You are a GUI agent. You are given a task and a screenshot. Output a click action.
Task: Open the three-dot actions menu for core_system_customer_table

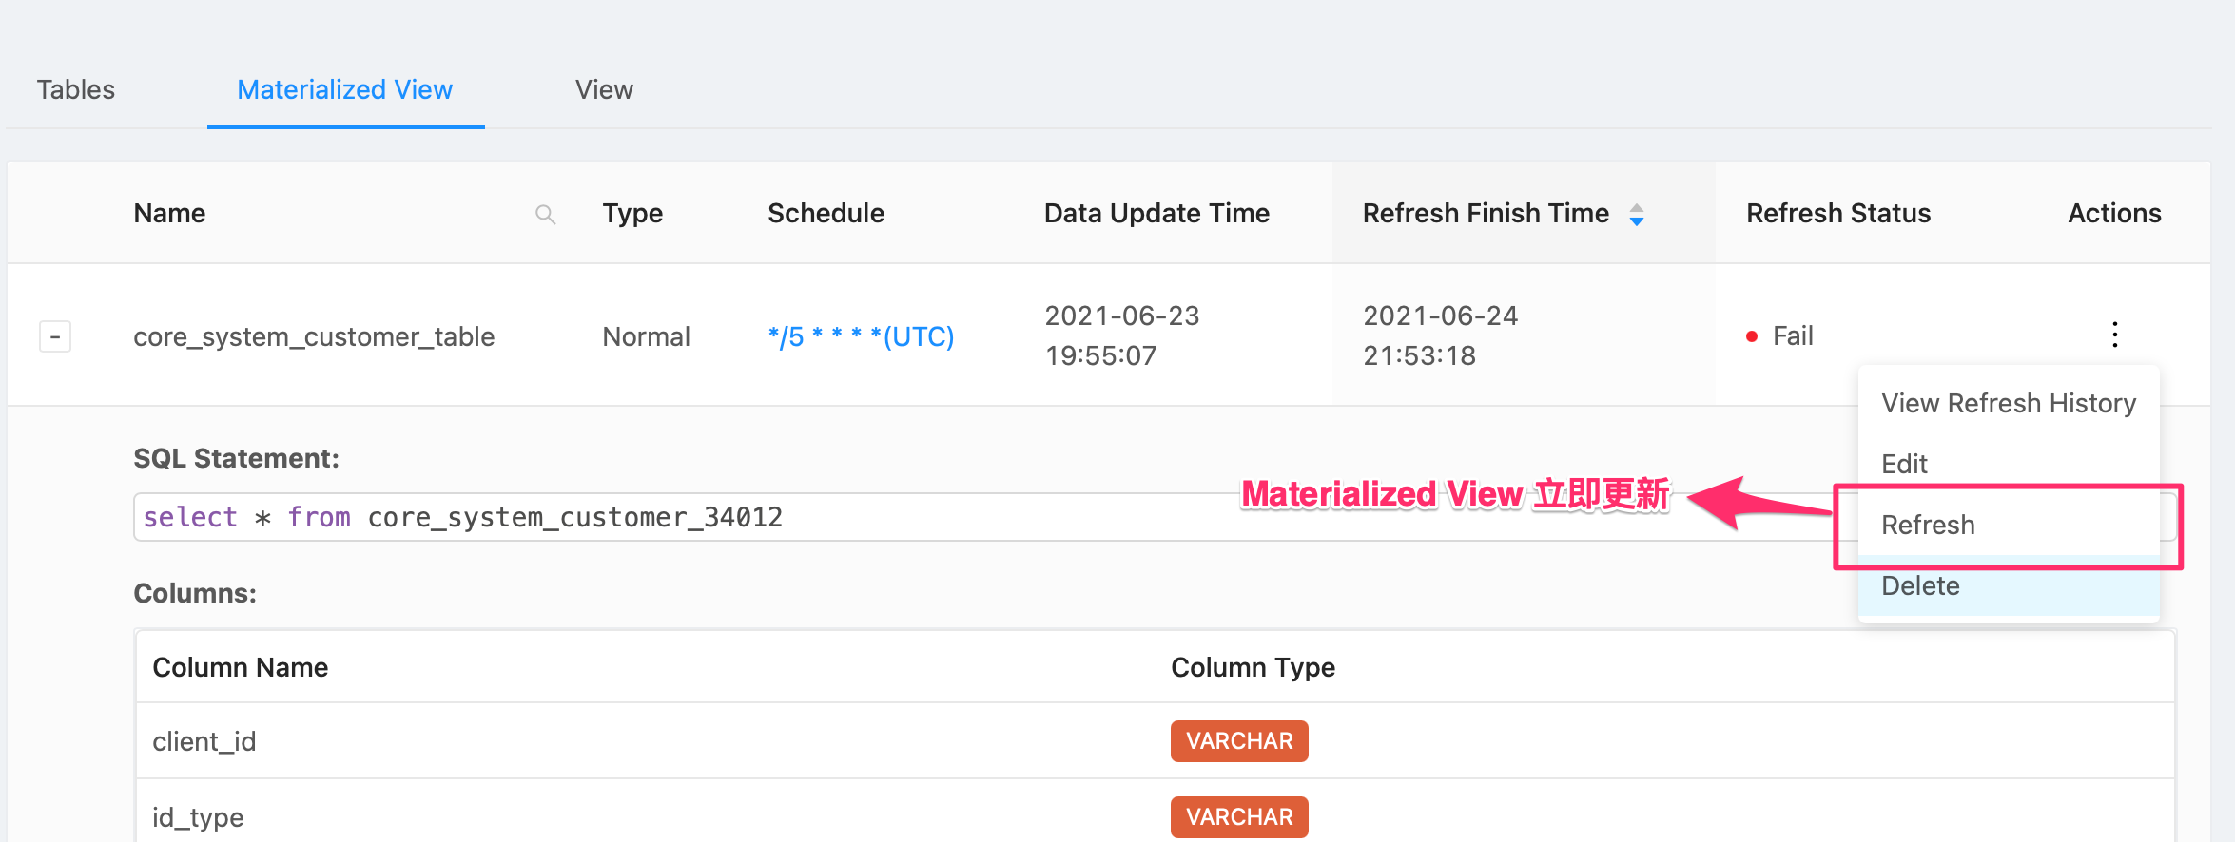tap(2114, 335)
